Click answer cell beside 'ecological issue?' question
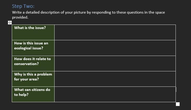Viewport: 191px width, 110px height. (x=115, y=48)
